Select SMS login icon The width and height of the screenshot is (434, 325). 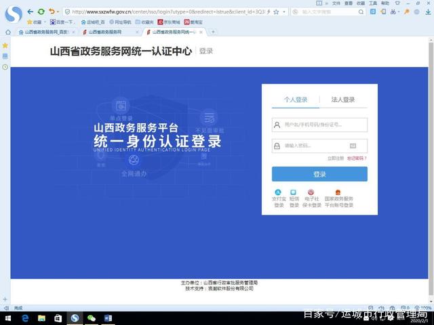[x=294, y=192]
